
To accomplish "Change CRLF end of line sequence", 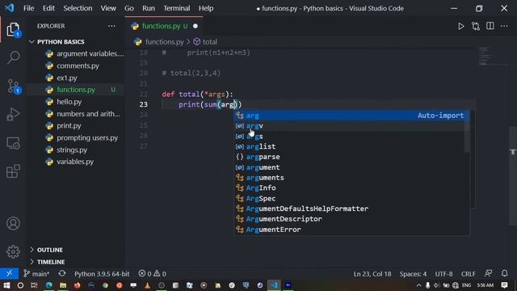I will click(469, 274).
